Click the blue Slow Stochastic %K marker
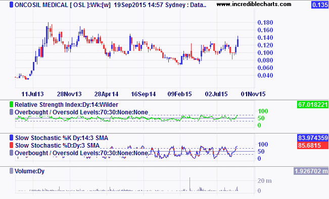 (x=11, y=138)
